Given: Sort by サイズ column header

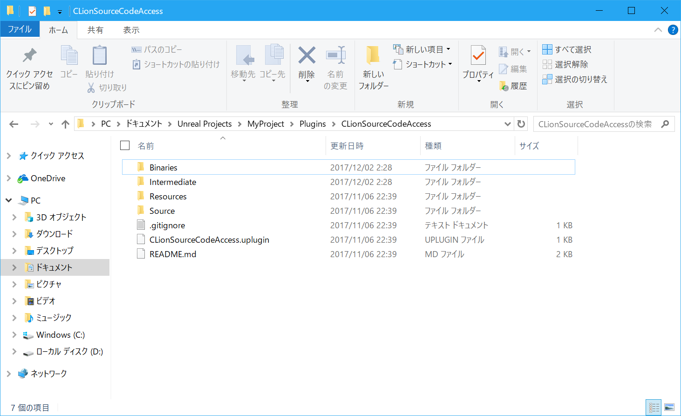Looking at the screenshot, I should (546, 146).
